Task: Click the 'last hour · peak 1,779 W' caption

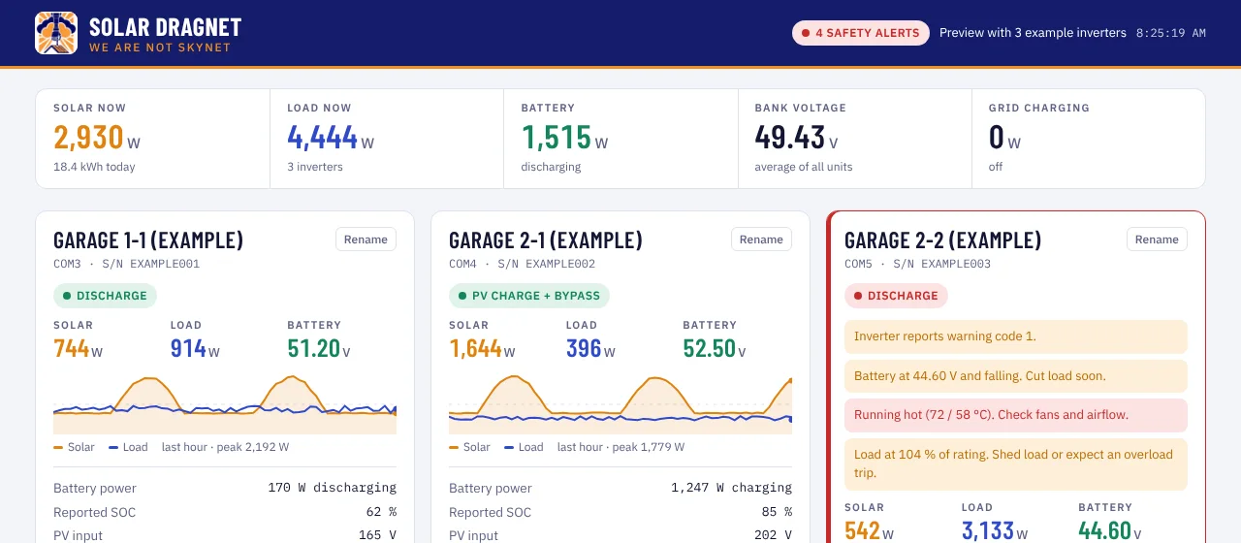Action: point(620,447)
